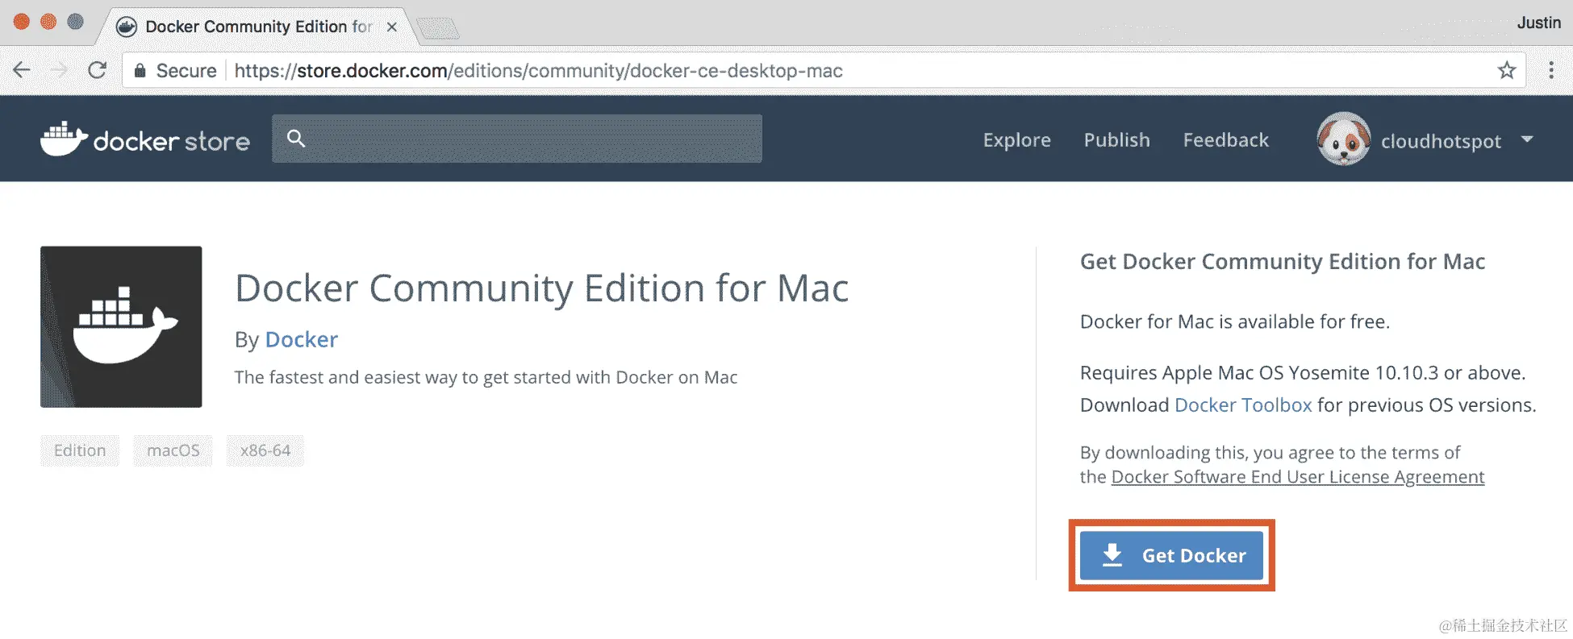Click the Justin profile name in Chrome

(x=1538, y=23)
